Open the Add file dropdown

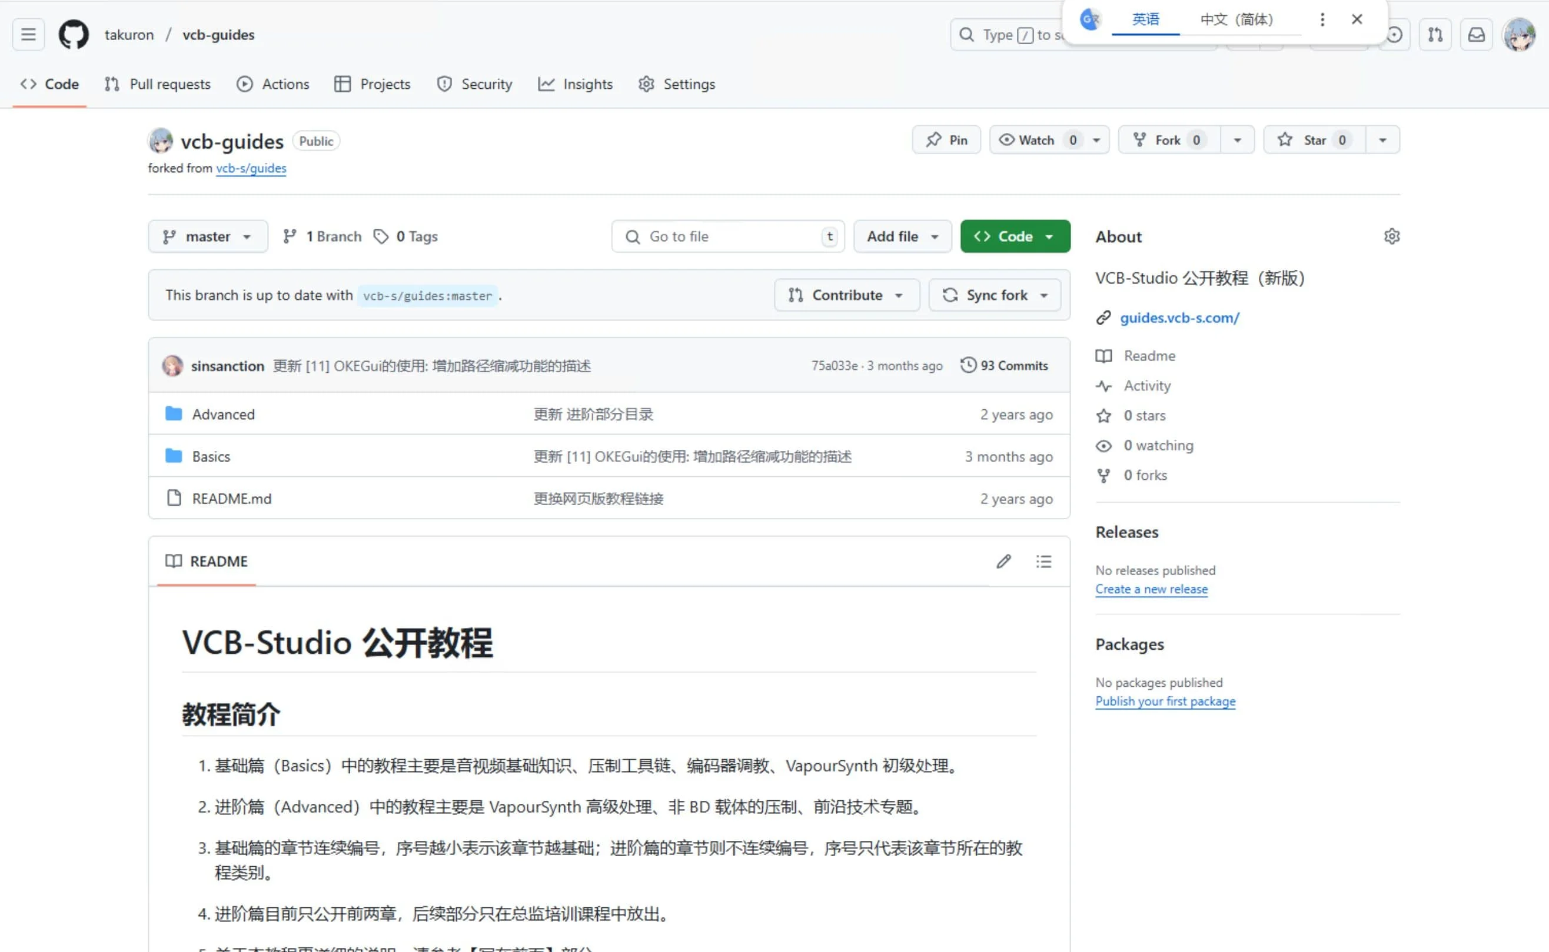[902, 237]
